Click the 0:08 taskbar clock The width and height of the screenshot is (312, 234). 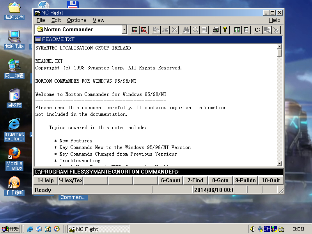coord(298,229)
